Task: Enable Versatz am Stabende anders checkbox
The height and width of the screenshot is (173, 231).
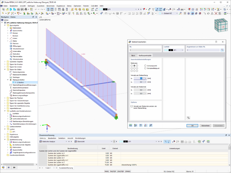Action: coord(132,106)
